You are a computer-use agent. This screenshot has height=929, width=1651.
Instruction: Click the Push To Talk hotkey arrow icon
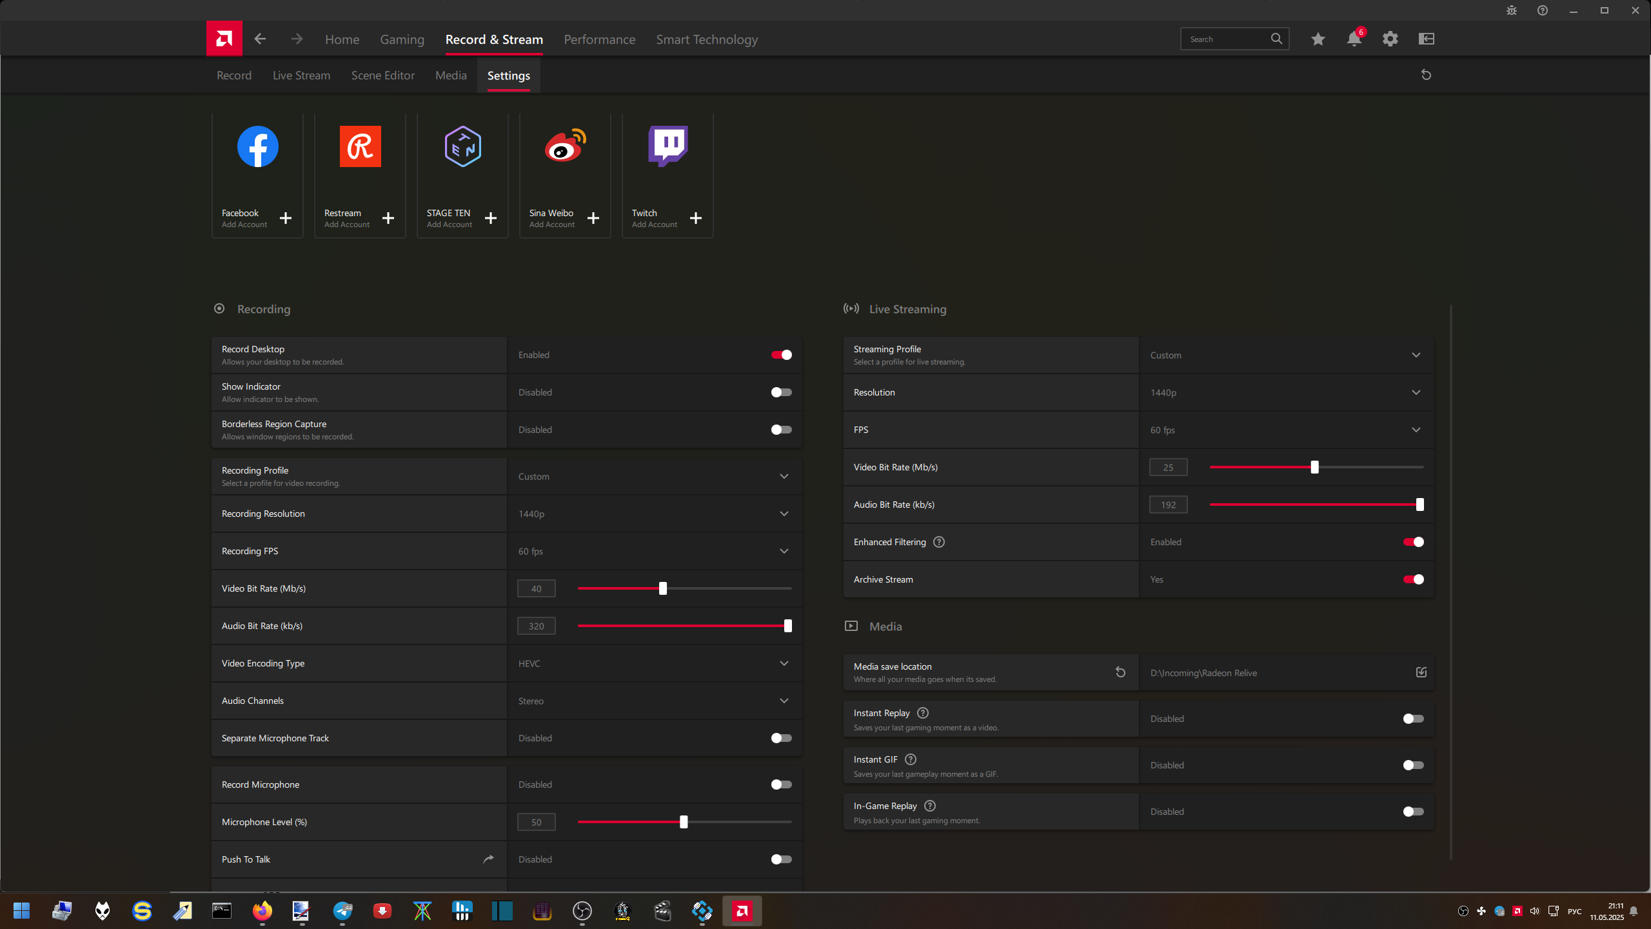click(488, 859)
